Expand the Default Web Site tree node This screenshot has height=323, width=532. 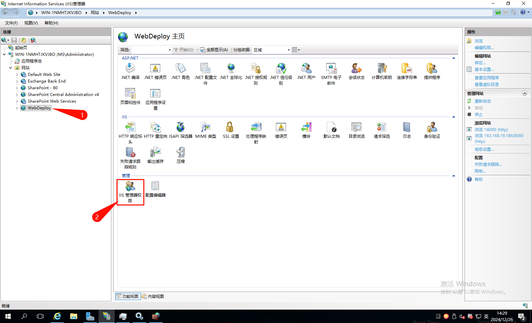(x=17, y=75)
